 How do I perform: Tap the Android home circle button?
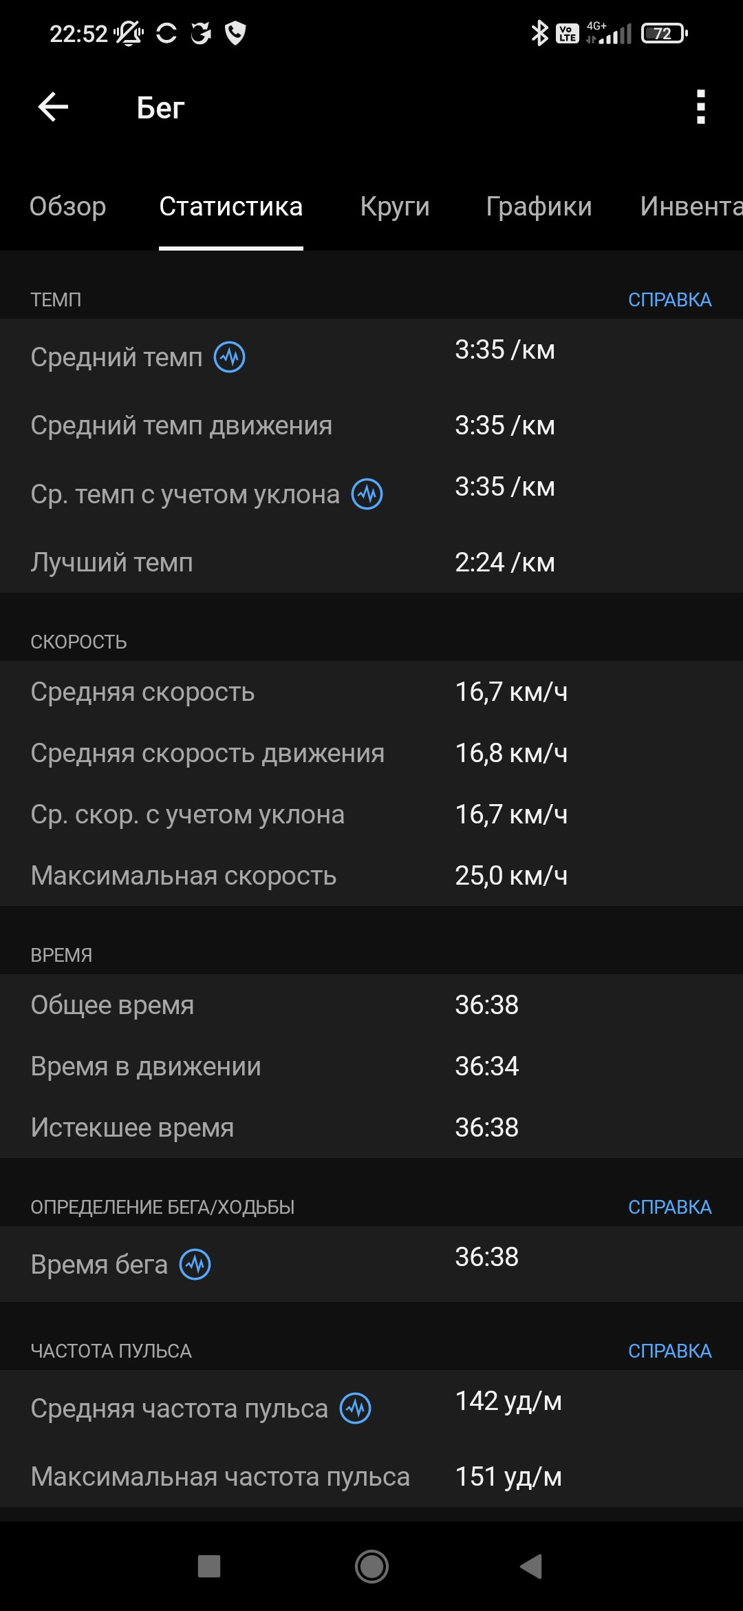coord(371,1567)
